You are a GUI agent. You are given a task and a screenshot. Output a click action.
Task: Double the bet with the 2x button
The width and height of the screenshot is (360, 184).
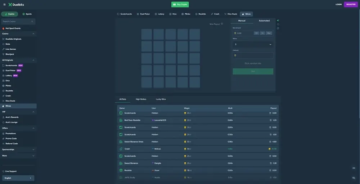coord(262,33)
